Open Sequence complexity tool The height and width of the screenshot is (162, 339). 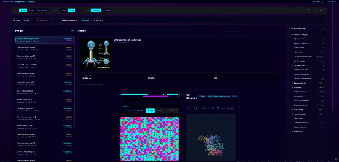click(x=309, y=43)
